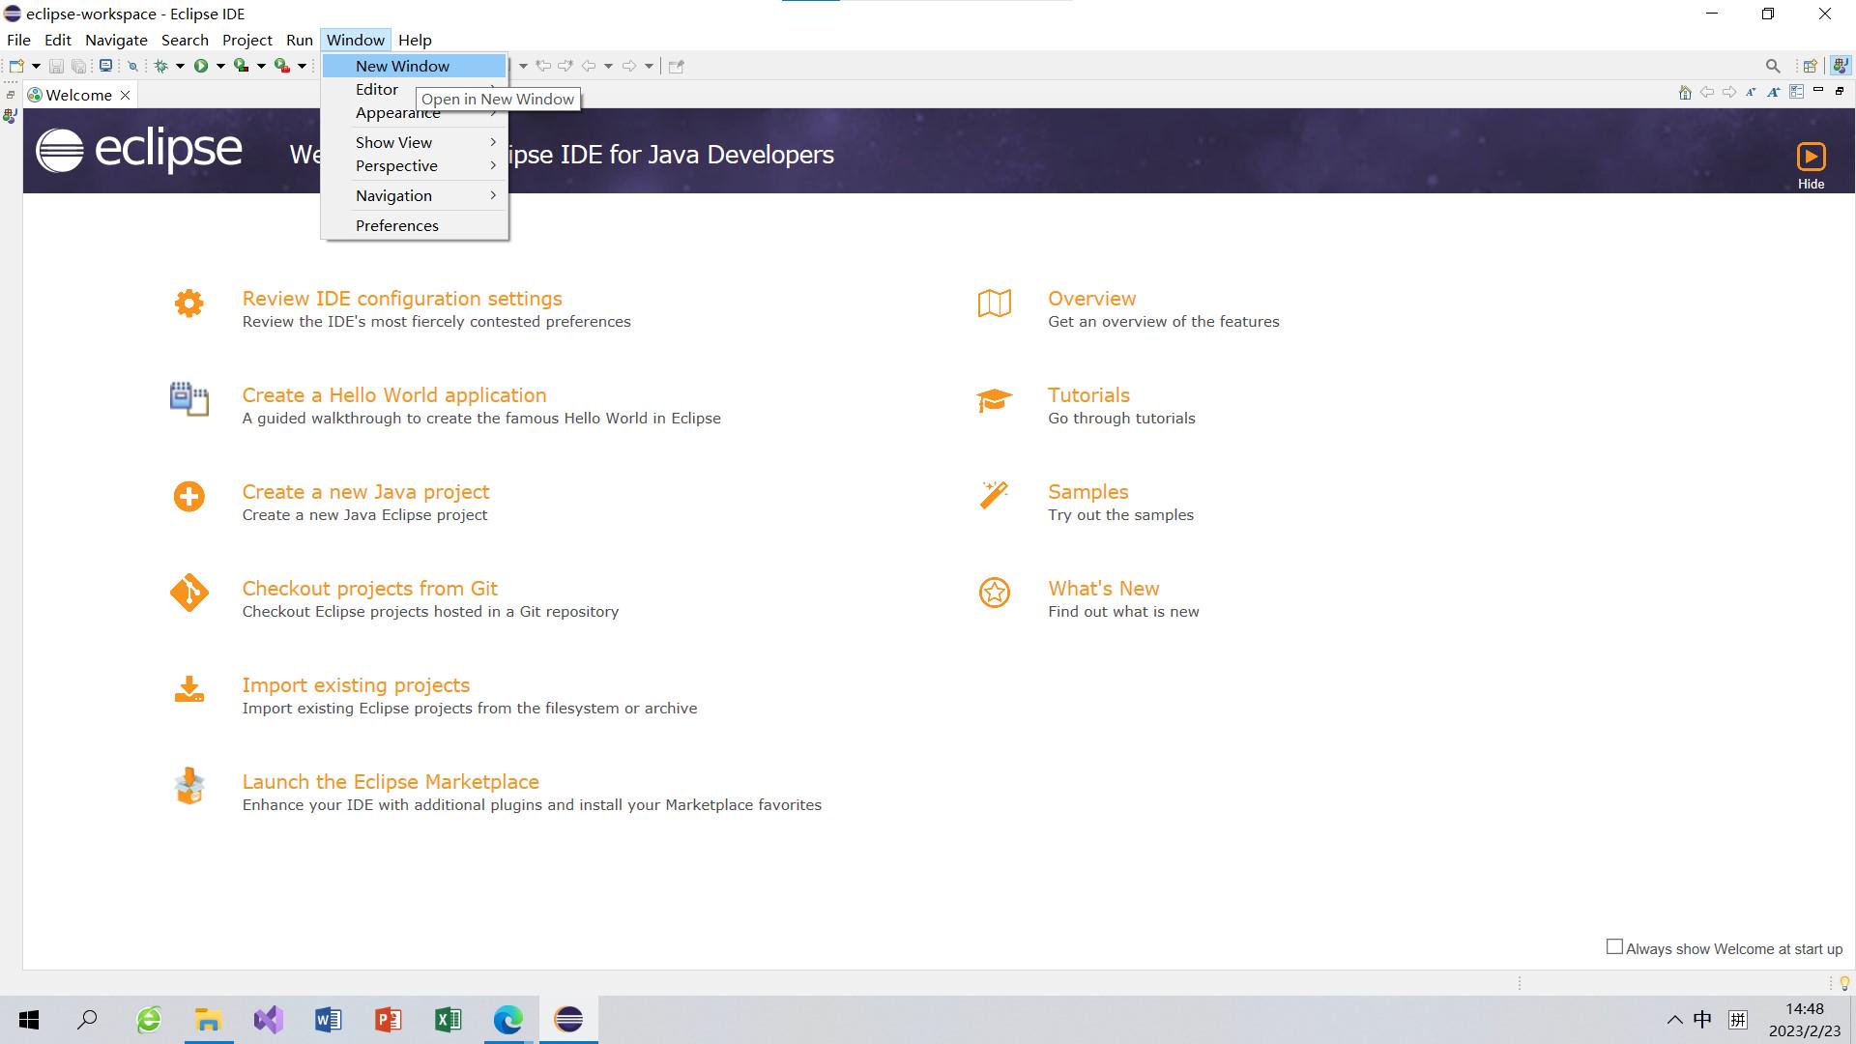Minimize the Welcome view panel
Screen dimensions: 1856x1044
click(1818, 90)
